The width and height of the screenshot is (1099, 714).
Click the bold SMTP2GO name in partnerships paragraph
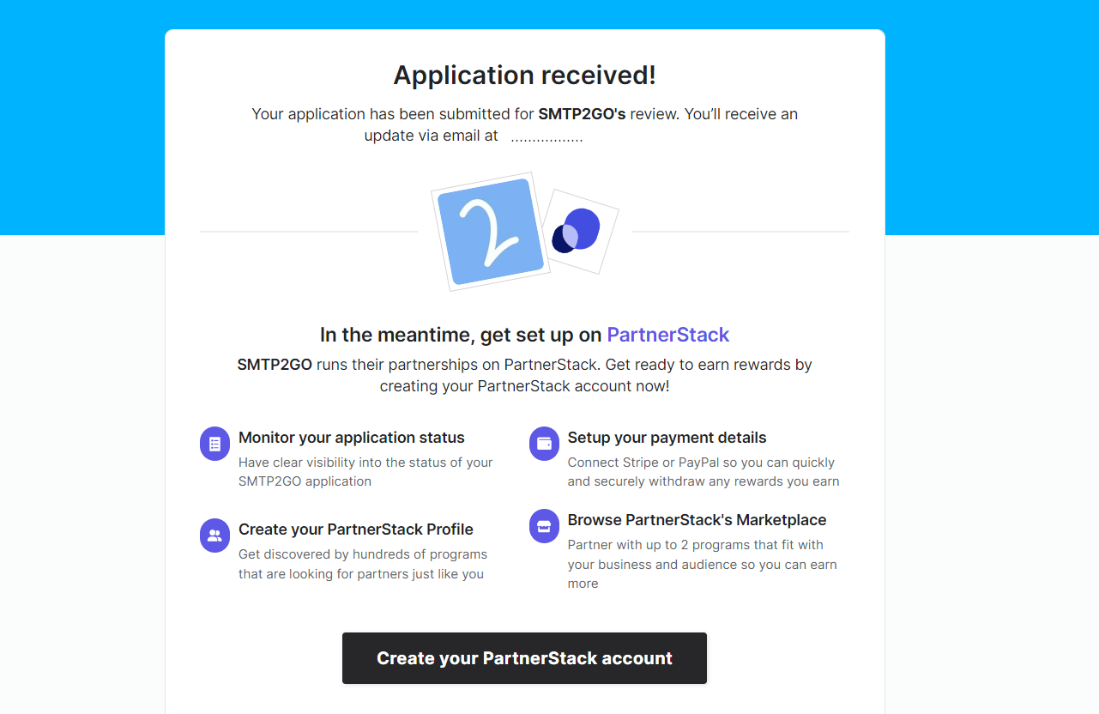coord(275,365)
